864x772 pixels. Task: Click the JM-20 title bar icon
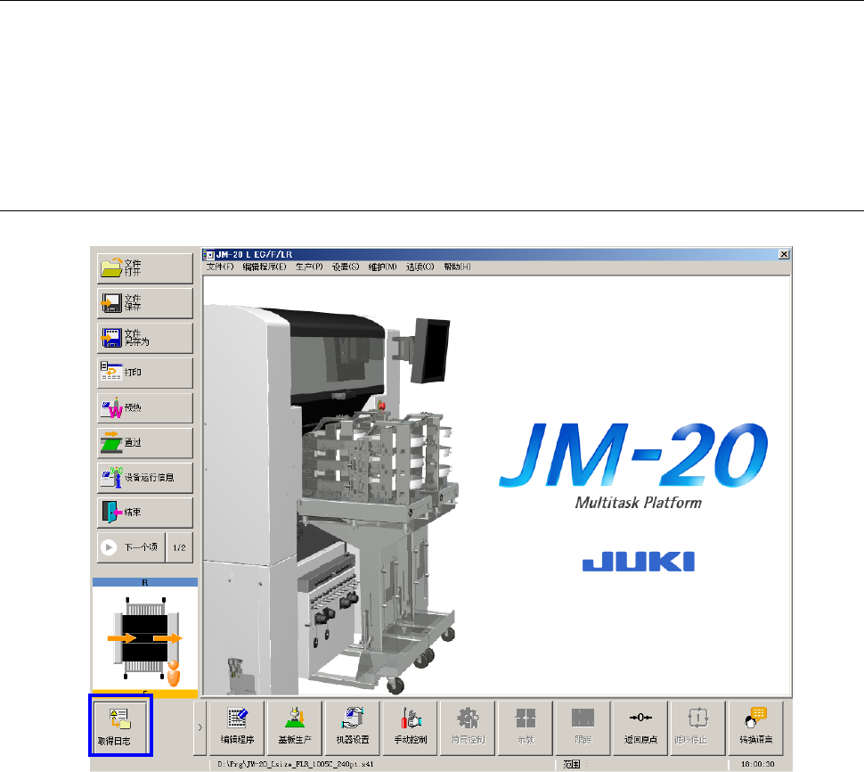[x=209, y=255]
